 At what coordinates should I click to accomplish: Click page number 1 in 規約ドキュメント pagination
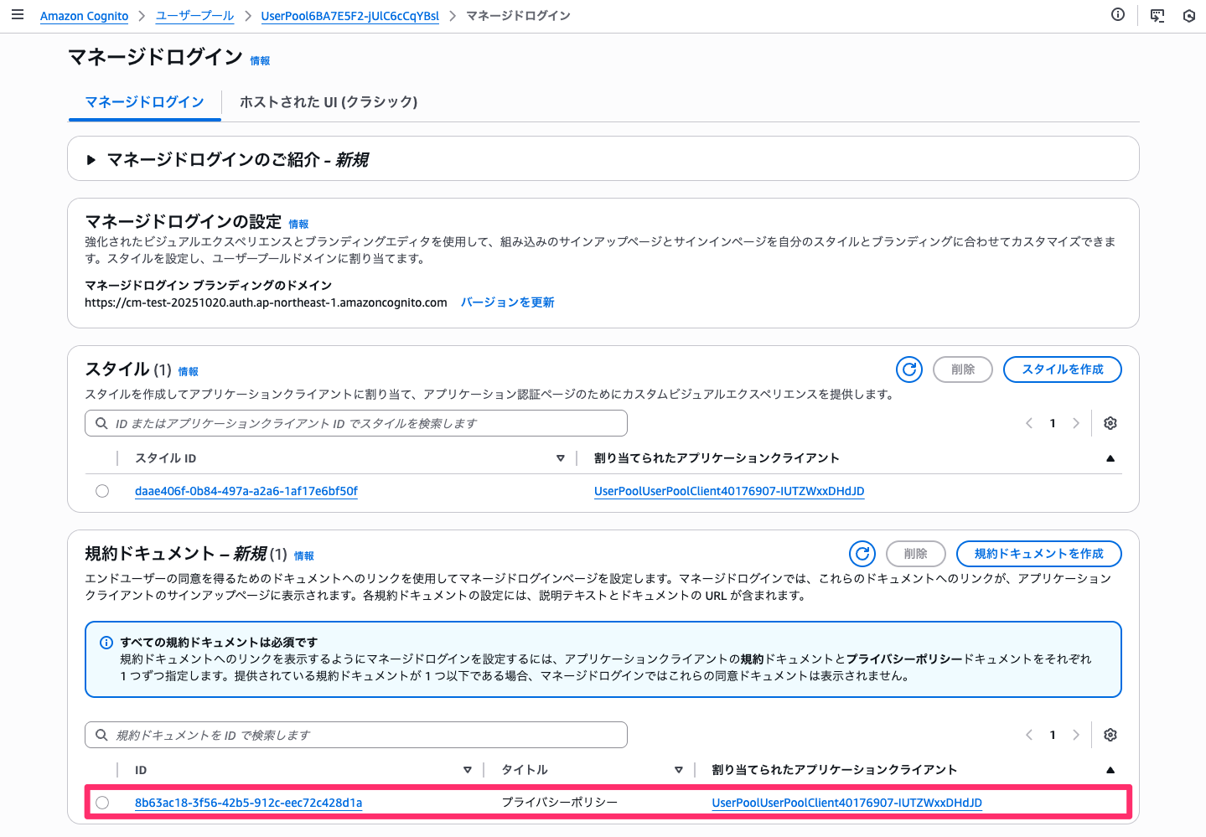pyautogui.click(x=1053, y=735)
